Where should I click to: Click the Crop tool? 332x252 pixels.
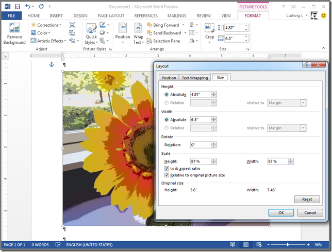pyautogui.click(x=209, y=33)
